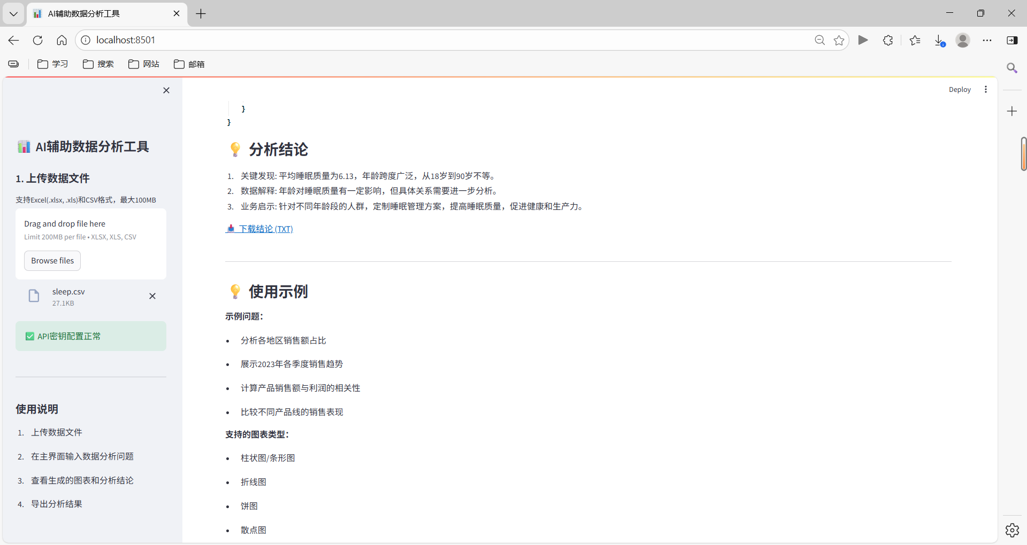Open the browser downloads icon
This screenshot has width=1027, height=545.
tap(939, 41)
